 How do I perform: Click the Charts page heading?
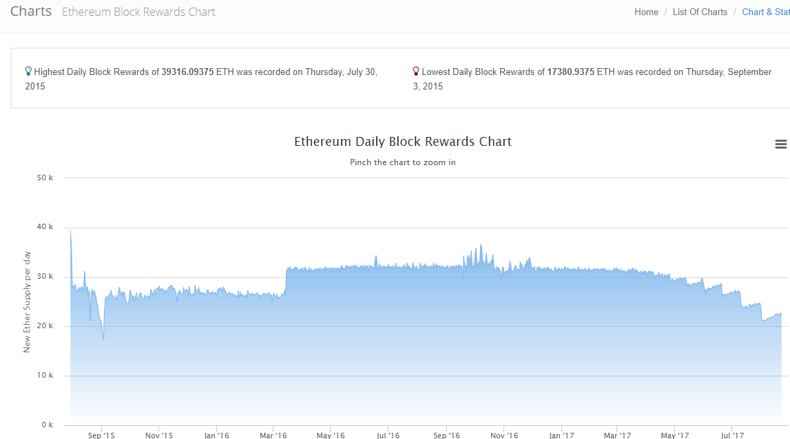coord(31,11)
